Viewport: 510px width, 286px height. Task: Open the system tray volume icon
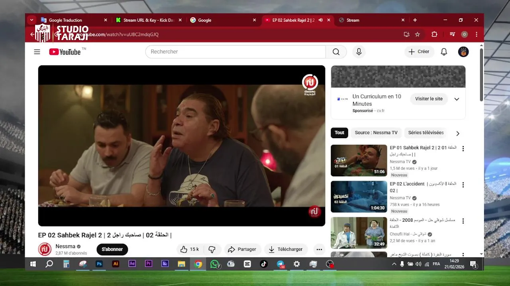pyautogui.click(x=418, y=264)
